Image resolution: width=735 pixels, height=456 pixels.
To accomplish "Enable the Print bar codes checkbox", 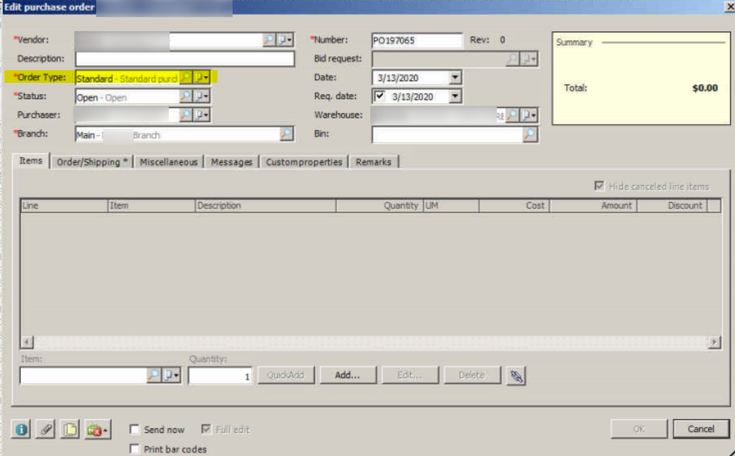I will [x=135, y=449].
